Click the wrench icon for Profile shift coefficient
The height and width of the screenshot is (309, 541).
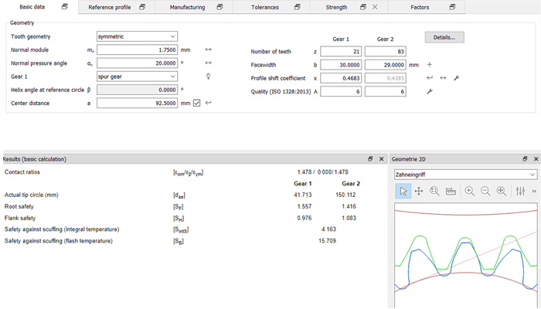pyautogui.click(x=457, y=78)
